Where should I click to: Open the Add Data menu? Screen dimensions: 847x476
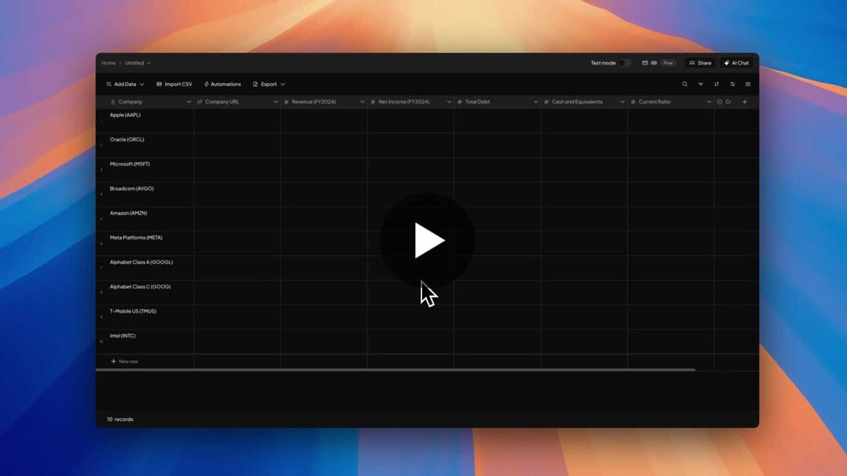125,84
